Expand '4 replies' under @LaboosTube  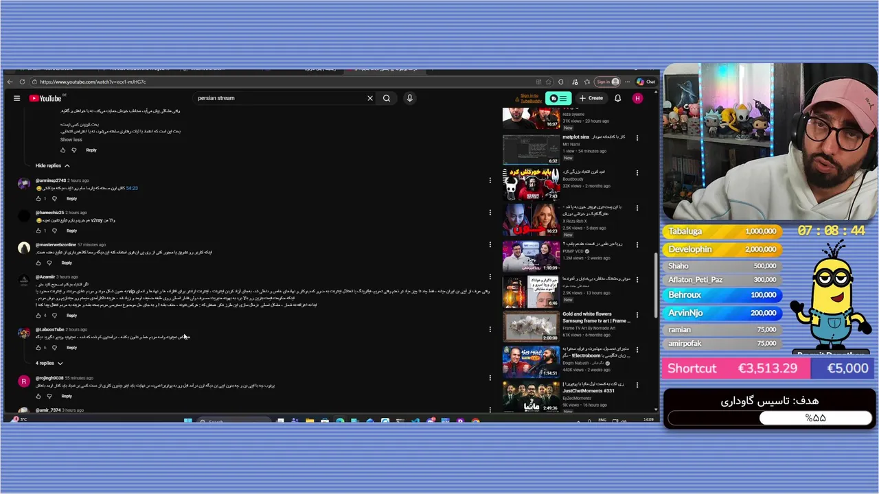click(49, 363)
